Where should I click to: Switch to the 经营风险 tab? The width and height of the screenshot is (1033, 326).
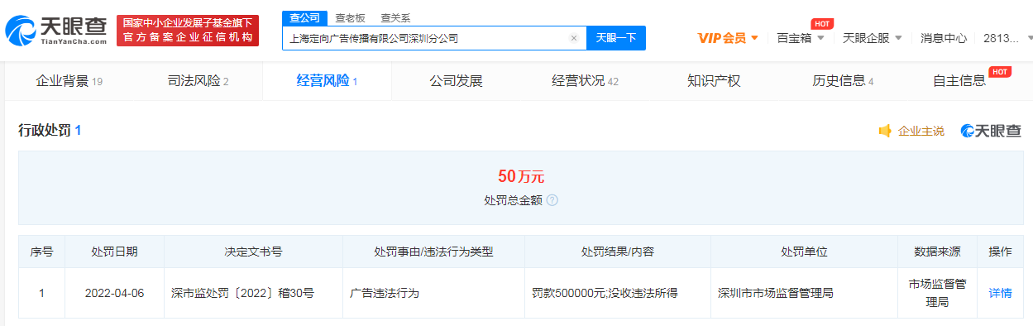point(327,81)
